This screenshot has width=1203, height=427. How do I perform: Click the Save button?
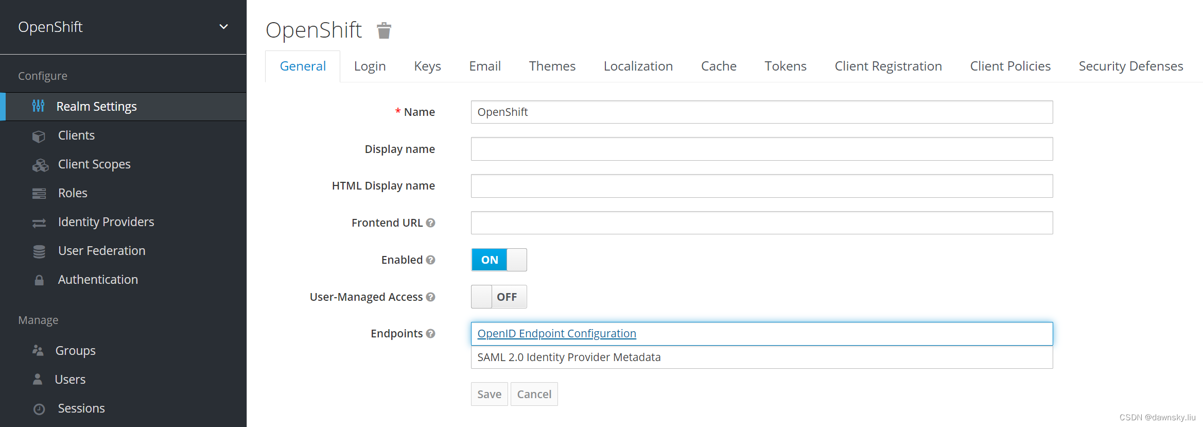tap(489, 394)
